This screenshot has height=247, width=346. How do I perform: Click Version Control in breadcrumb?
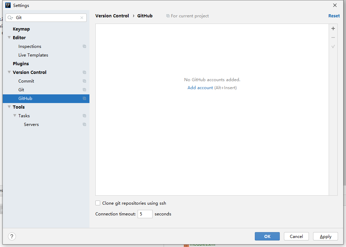click(x=112, y=16)
